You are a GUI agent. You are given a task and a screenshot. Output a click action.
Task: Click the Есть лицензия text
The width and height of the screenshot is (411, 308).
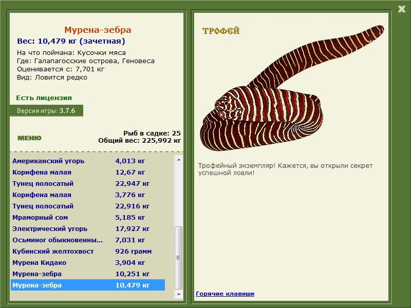[x=44, y=98]
